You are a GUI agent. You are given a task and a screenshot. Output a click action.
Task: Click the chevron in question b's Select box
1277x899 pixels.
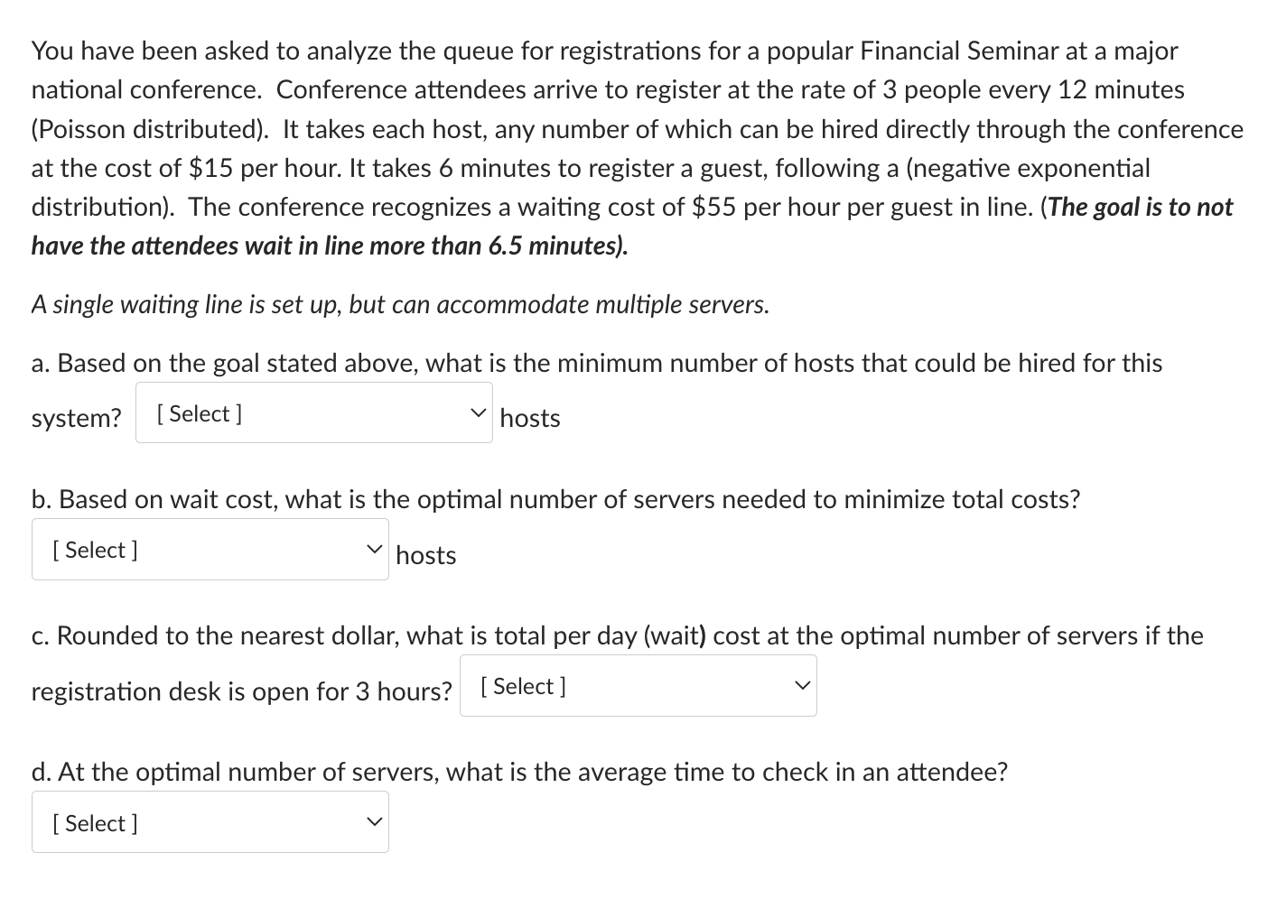(x=374, y=547)
